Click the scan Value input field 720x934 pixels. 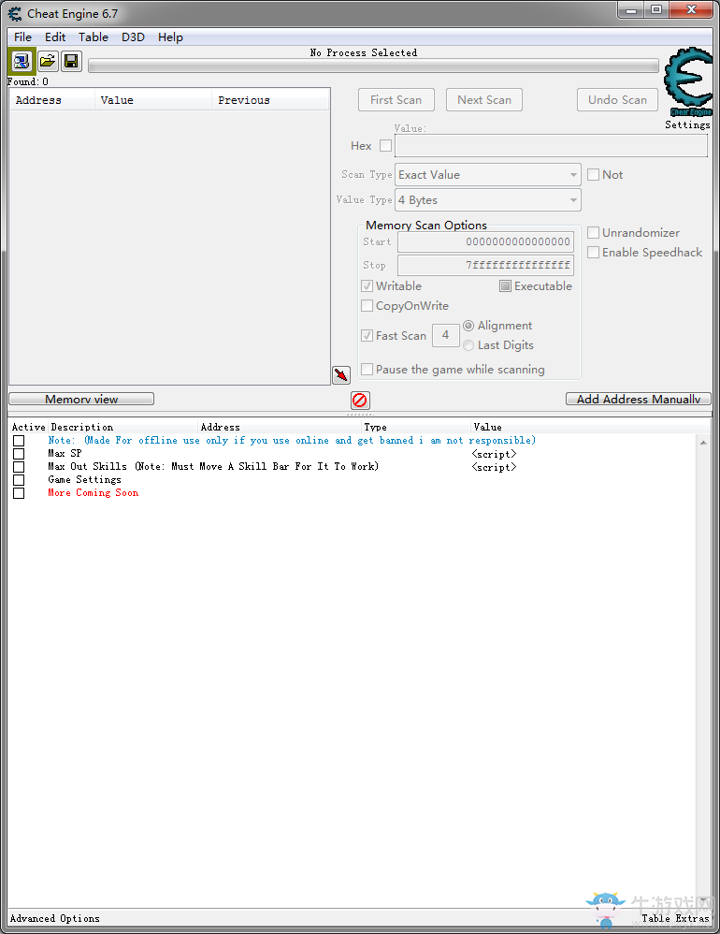(551, 145)
